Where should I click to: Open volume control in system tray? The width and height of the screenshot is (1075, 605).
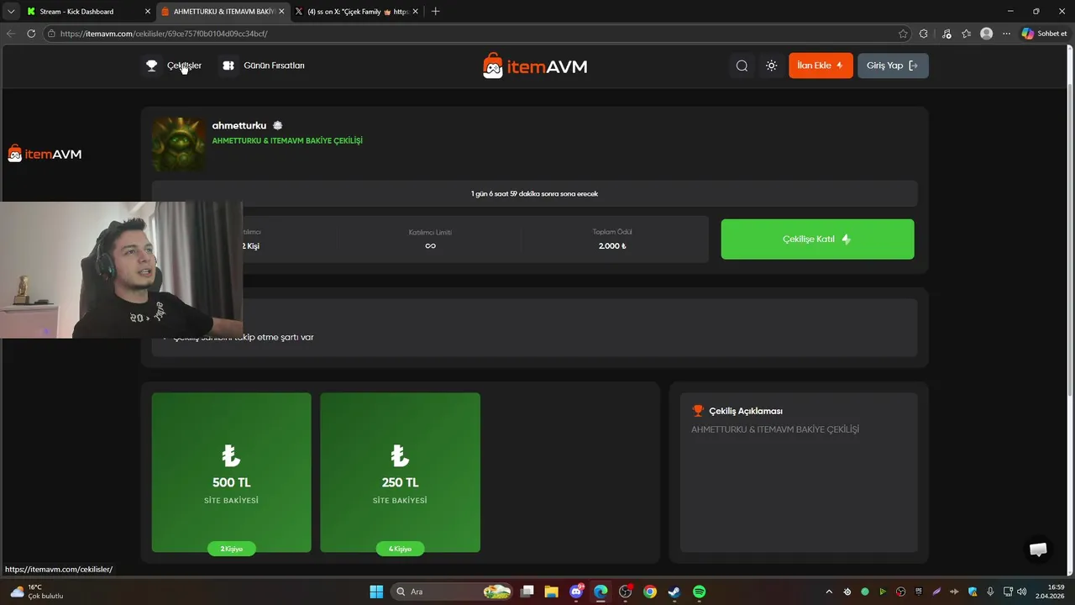pos(1021,592)
